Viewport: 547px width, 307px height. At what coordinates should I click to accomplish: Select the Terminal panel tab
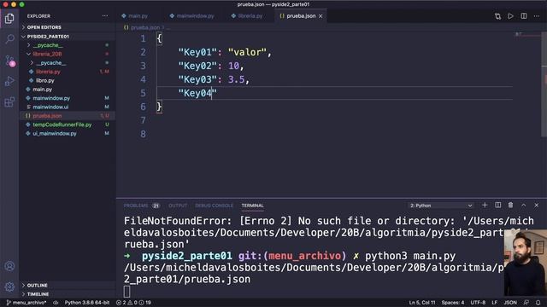[253, 206]
